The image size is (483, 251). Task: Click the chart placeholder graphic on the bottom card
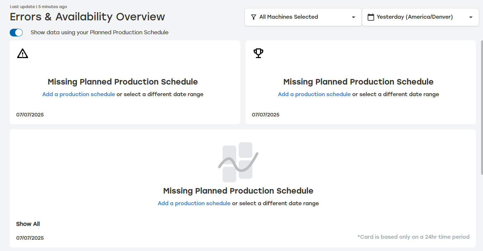click(238, 162)
